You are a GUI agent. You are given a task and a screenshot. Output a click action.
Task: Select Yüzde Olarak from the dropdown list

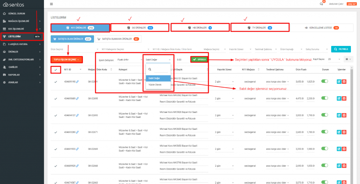pos(154,84)
